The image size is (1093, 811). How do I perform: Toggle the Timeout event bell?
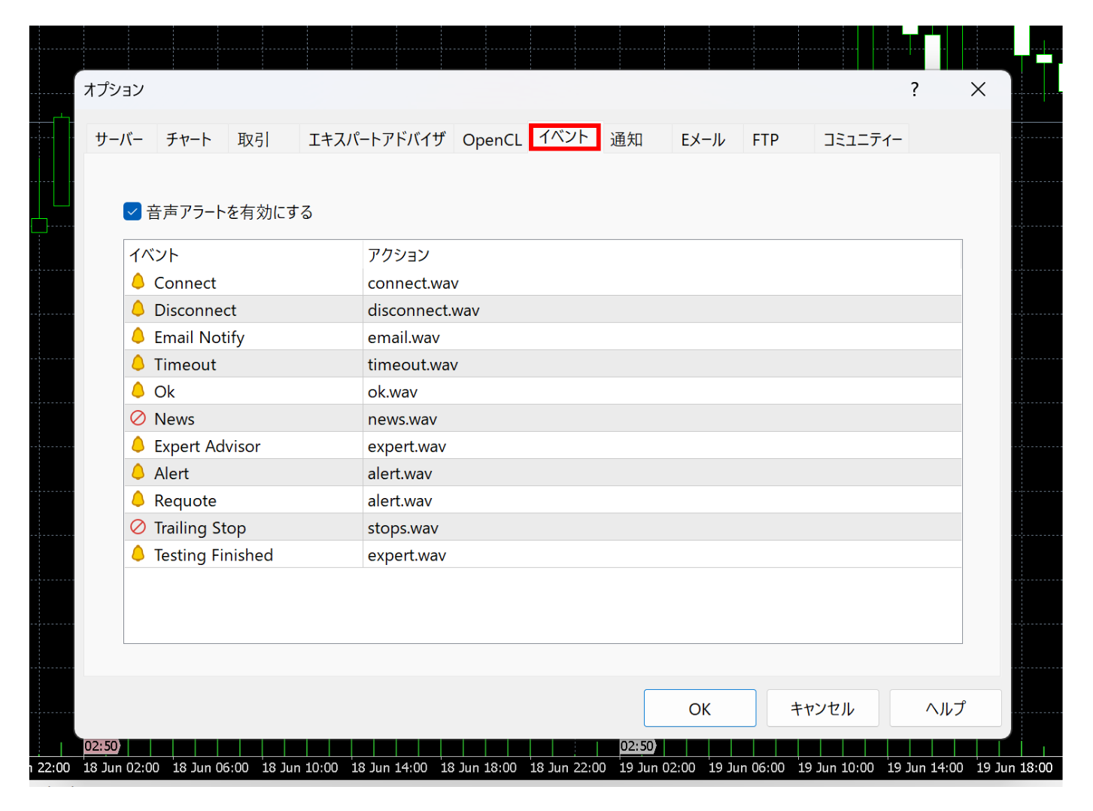click(x=138, y=364)
